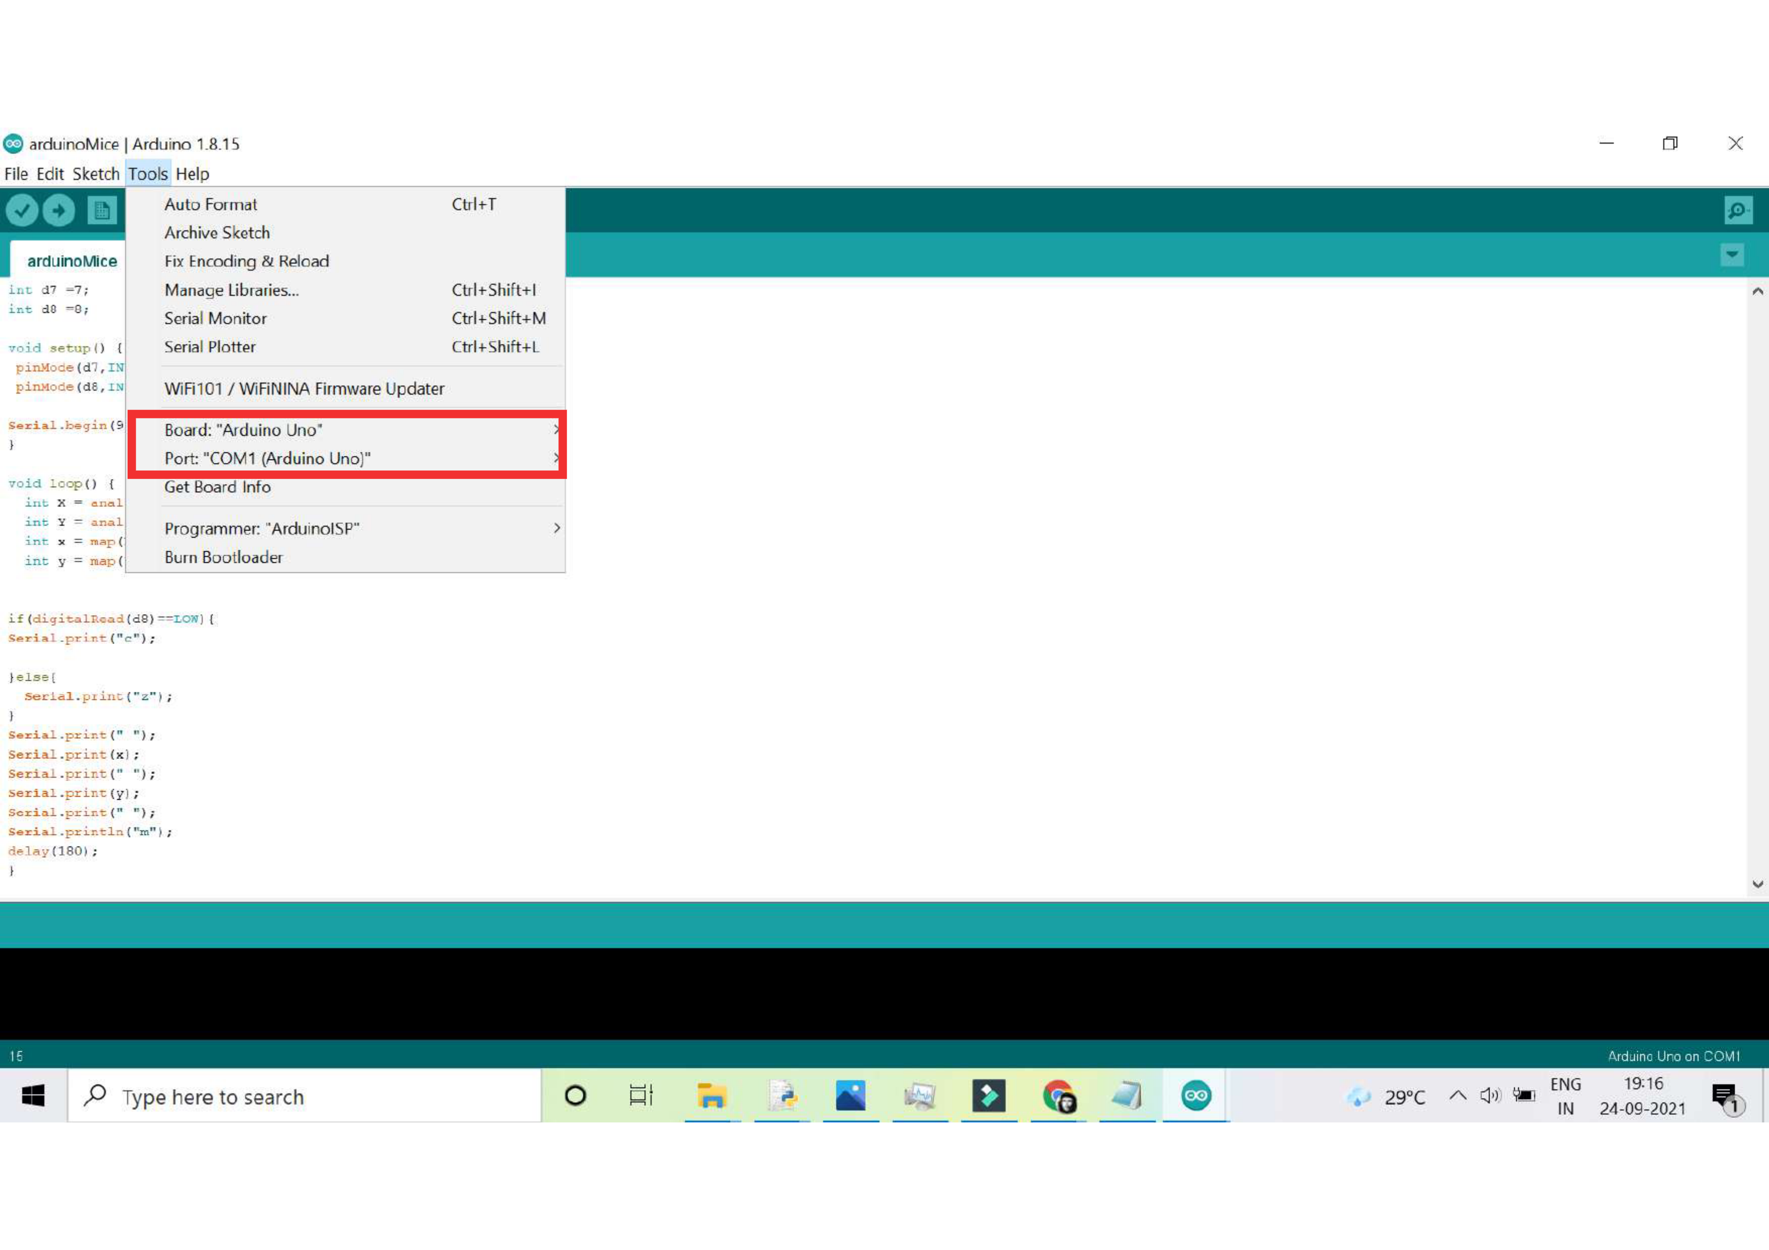The width and height of the screenshot is (1769, 1250).
Task: Open Chrome from the taskbar
Action: (1058, 1095)
